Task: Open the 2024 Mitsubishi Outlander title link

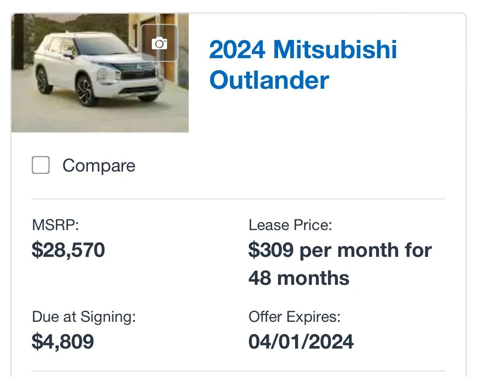Action: pyautogui.click(x=303, y=65)
